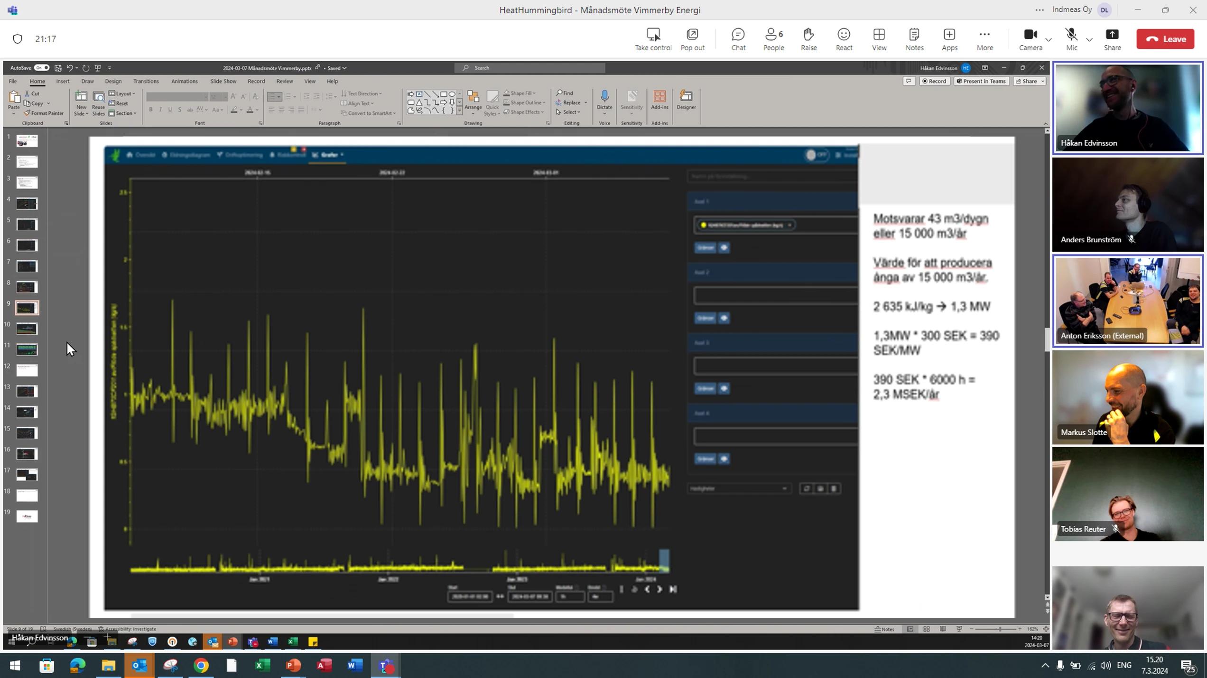Change the View layout
Image resolution: width=1207 pixels, height=678 pixels.
pos(879,39)
